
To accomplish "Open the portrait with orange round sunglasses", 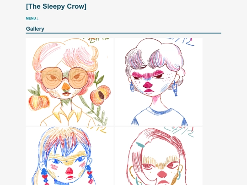I will [70, 82].
